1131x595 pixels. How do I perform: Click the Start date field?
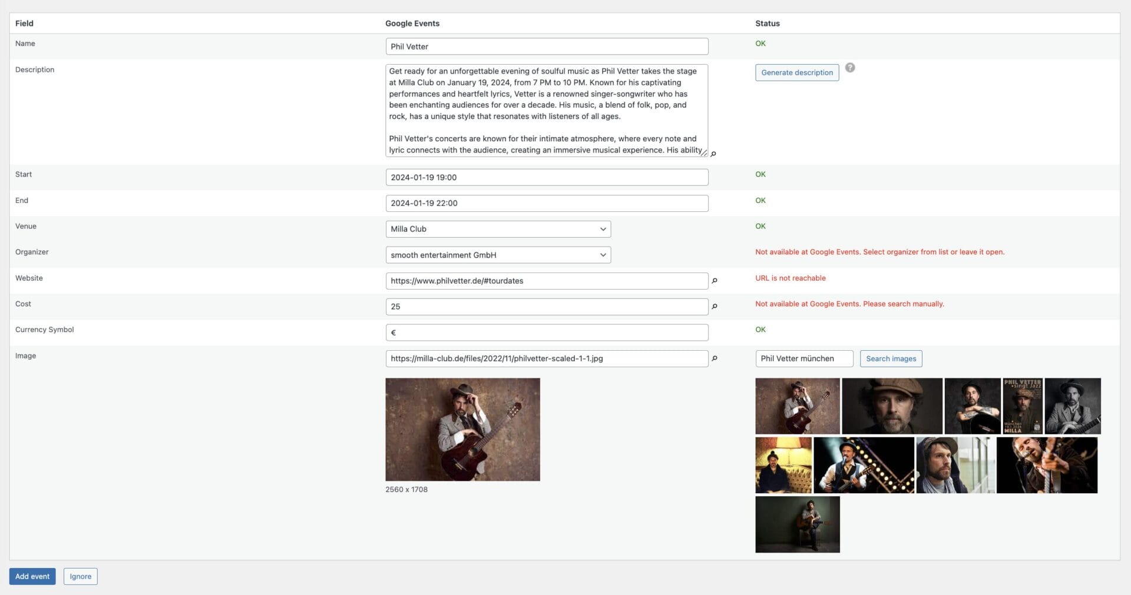(547, 177)
